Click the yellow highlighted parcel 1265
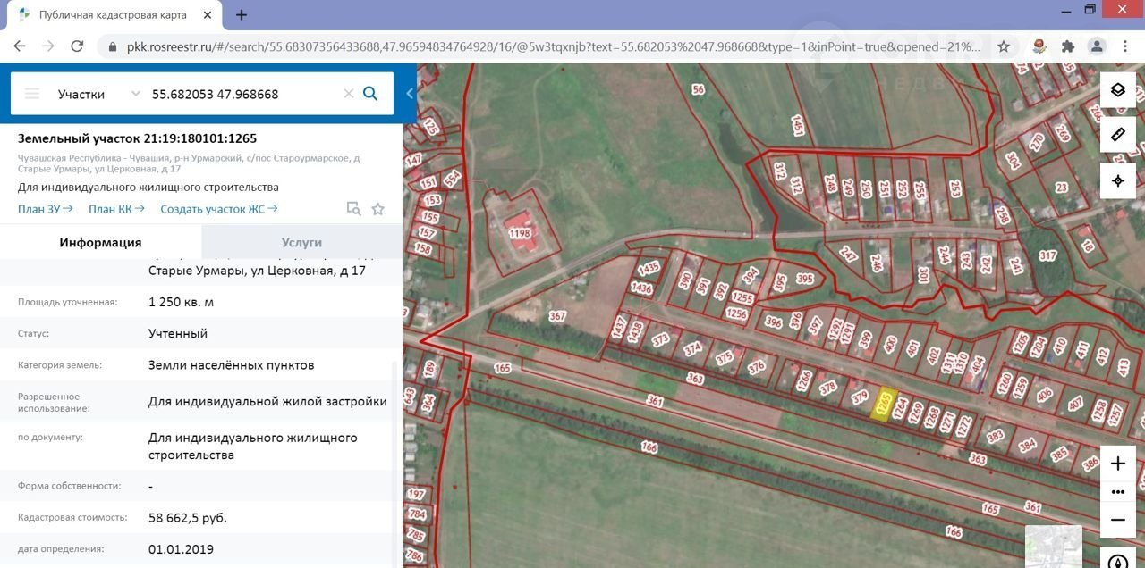Image resolution: width=1145 pixels, height=568 pixels. coord(884,404)
